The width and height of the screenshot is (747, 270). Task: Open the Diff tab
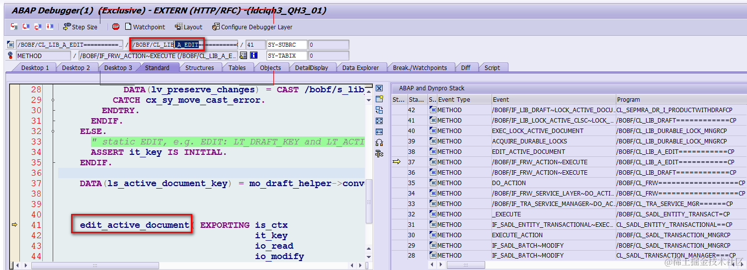(x=466, y=67)
